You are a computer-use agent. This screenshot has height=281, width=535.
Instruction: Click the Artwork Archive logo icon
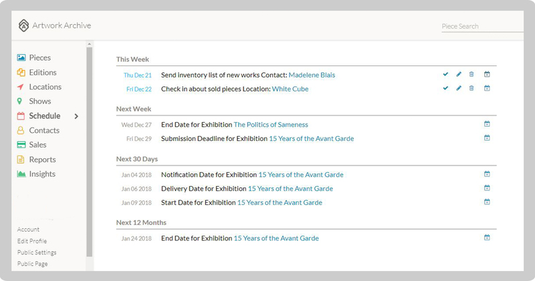click(24, 26)
